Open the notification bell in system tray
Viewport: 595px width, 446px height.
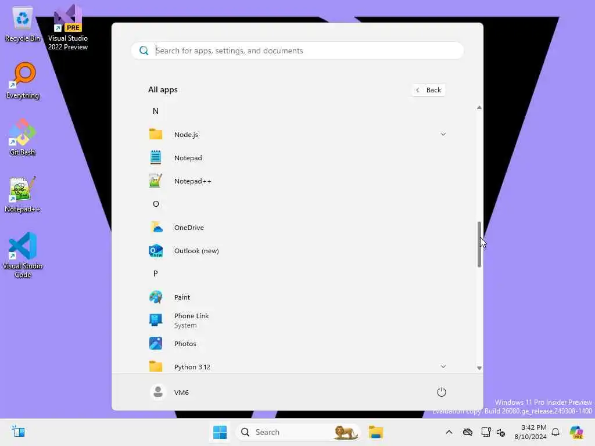pyautogui.click(x=555, y=432)
